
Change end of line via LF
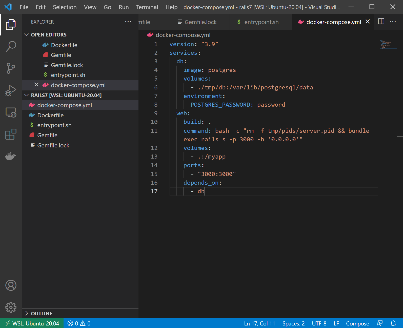click(336, 323)
